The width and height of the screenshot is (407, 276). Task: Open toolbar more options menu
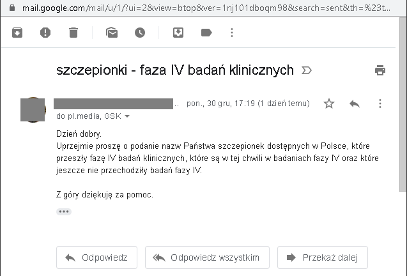click(x=231, y=33)
